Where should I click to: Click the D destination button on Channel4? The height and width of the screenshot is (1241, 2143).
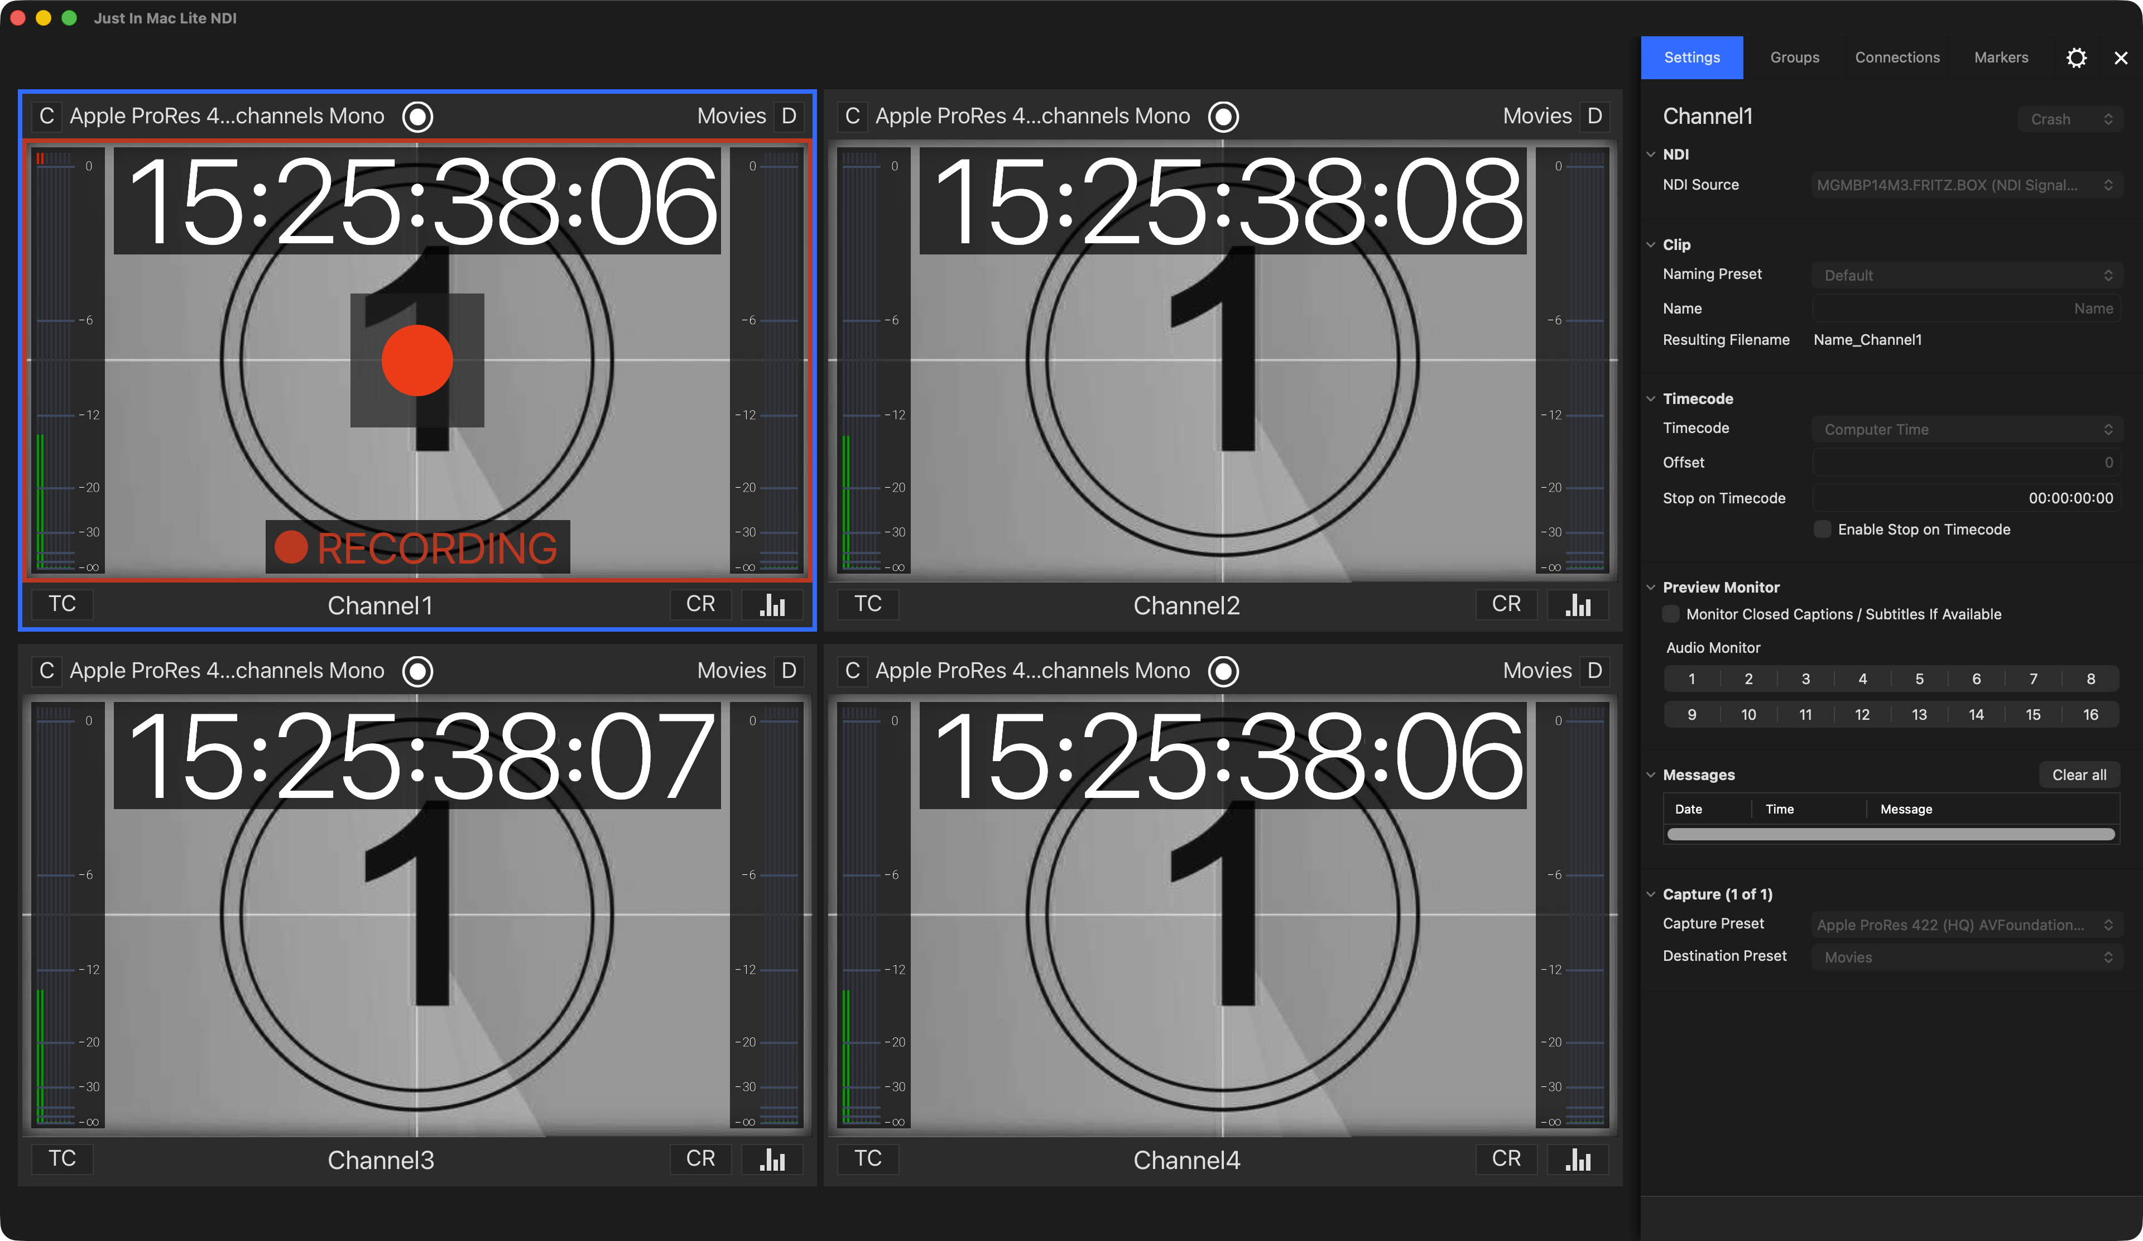[1594, 671]
